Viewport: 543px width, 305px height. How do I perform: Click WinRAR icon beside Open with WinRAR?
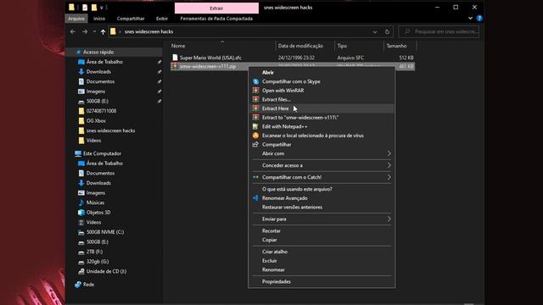tap(255, 91)
